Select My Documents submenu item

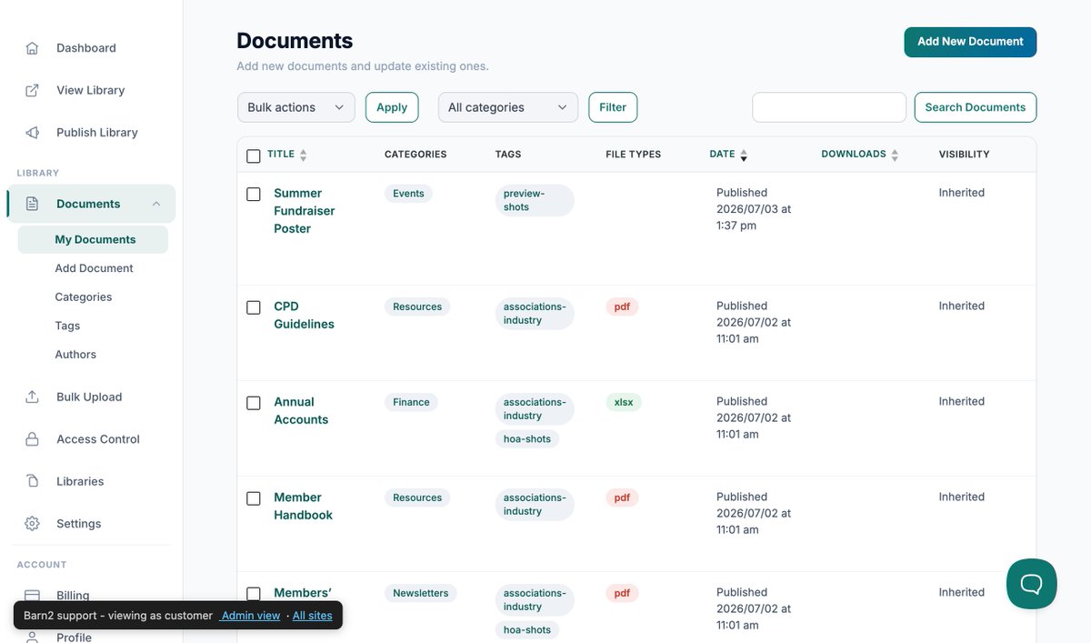pos(93,240)
